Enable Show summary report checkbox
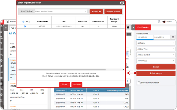The height and width of the screenshot is (110, 177). [139, 83]
